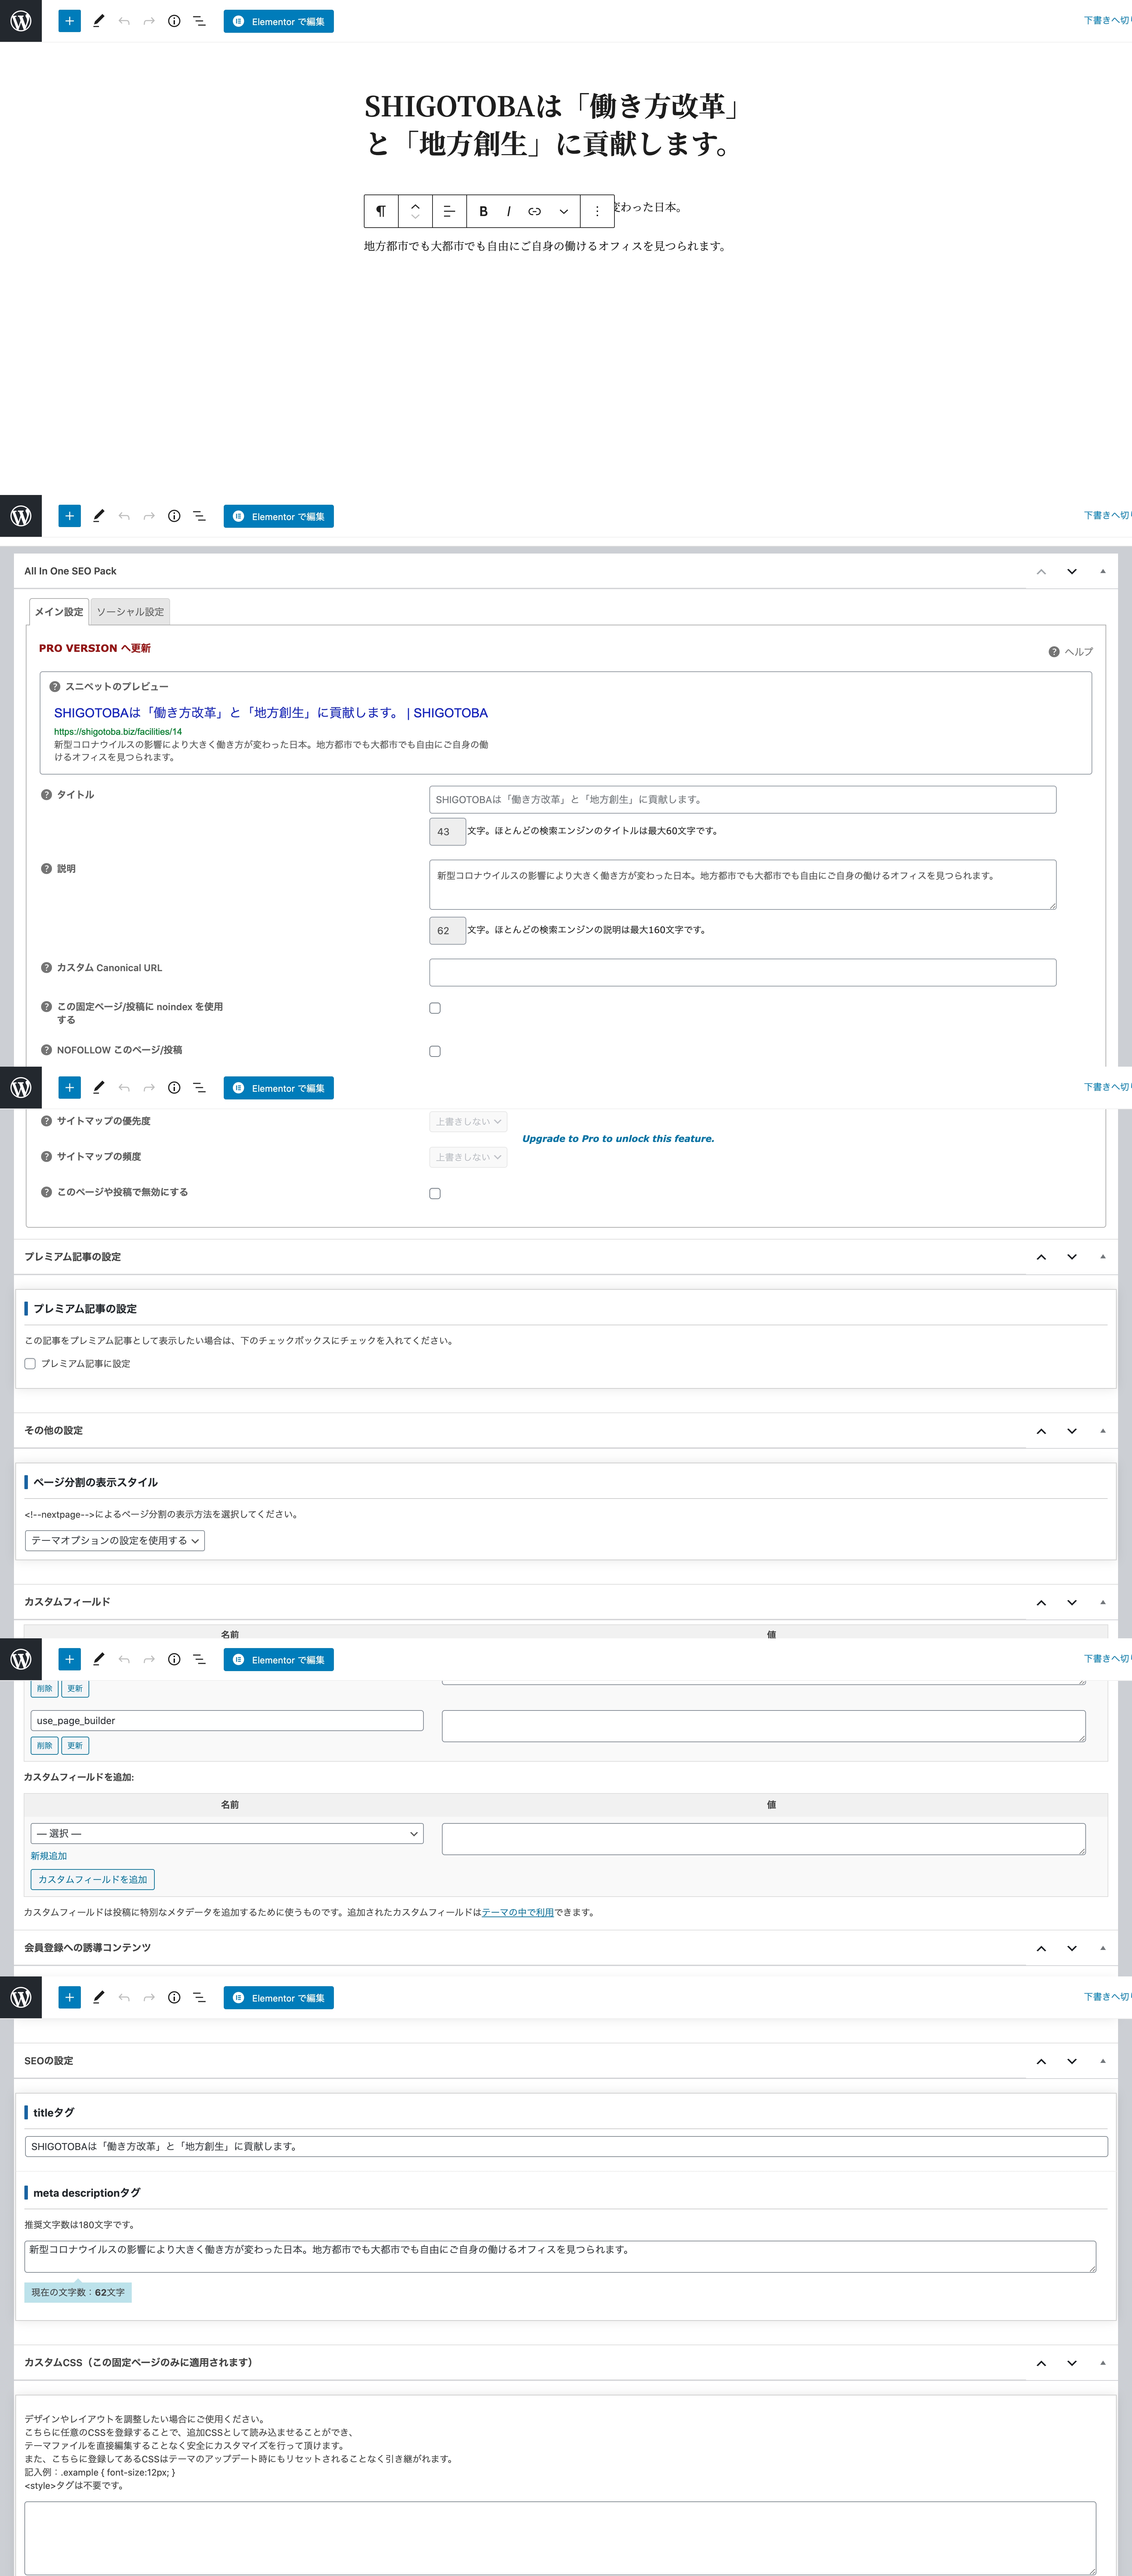Screen dimensions: 1132x2576
Task: Switch to the ソーシャル設定 tab
Action: (130, 612)
